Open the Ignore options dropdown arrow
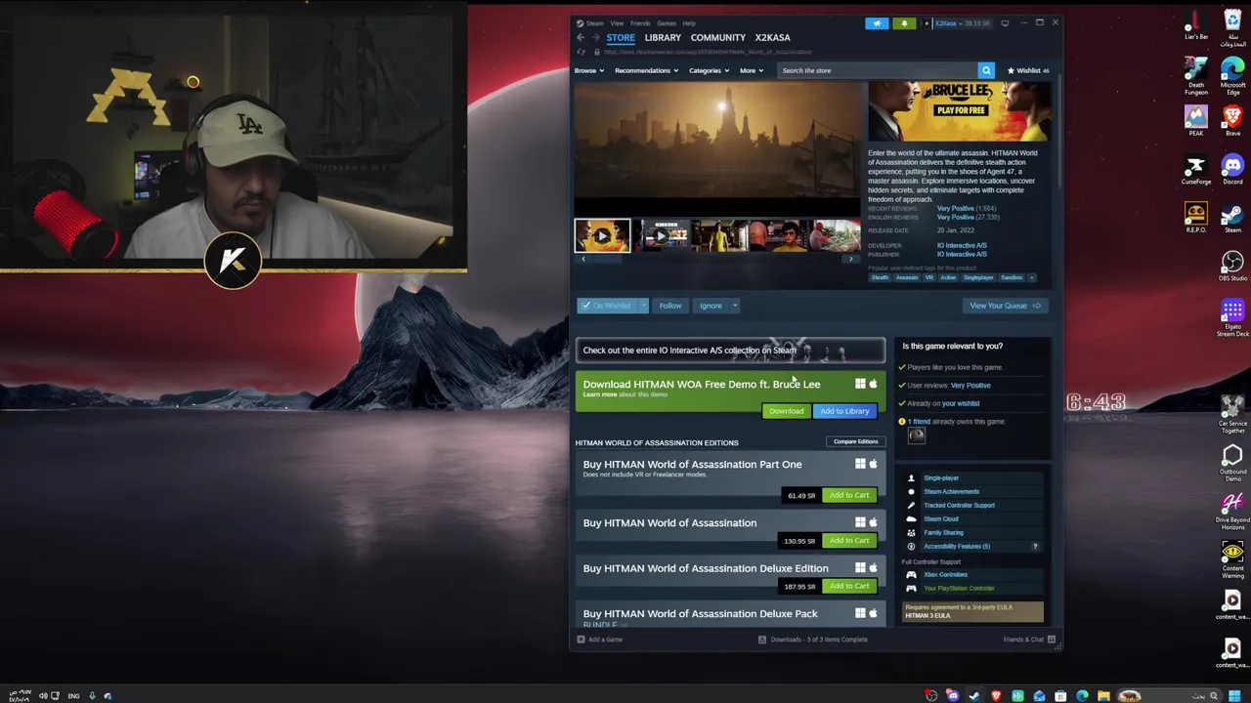 [x=735, y=306]
